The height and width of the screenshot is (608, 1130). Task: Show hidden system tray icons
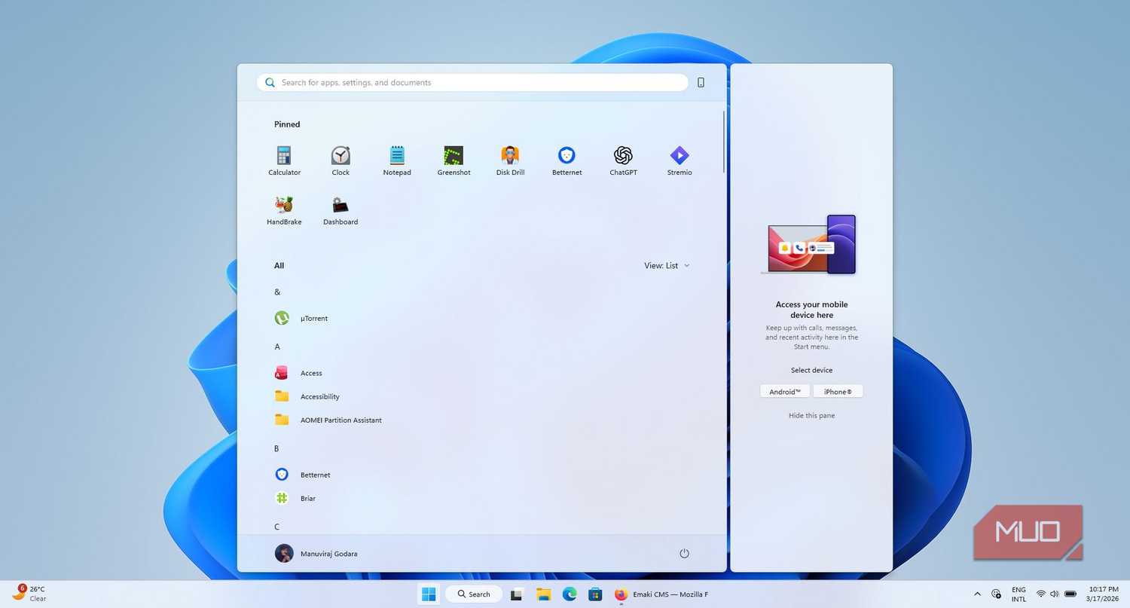coord(978,594)
